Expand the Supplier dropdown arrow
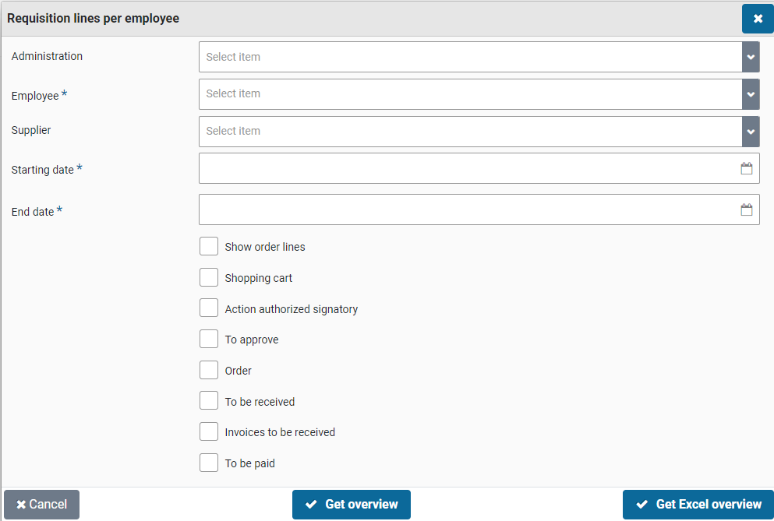774x521 pixels. (751, 132)
